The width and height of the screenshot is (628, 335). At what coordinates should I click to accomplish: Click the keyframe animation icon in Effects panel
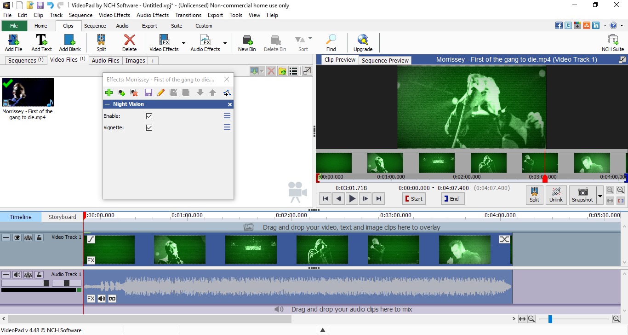pyautogui.click(x=227, y=92)
